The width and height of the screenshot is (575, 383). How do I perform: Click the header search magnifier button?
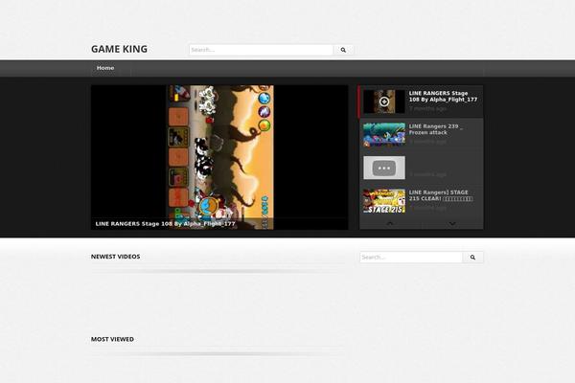343,50
